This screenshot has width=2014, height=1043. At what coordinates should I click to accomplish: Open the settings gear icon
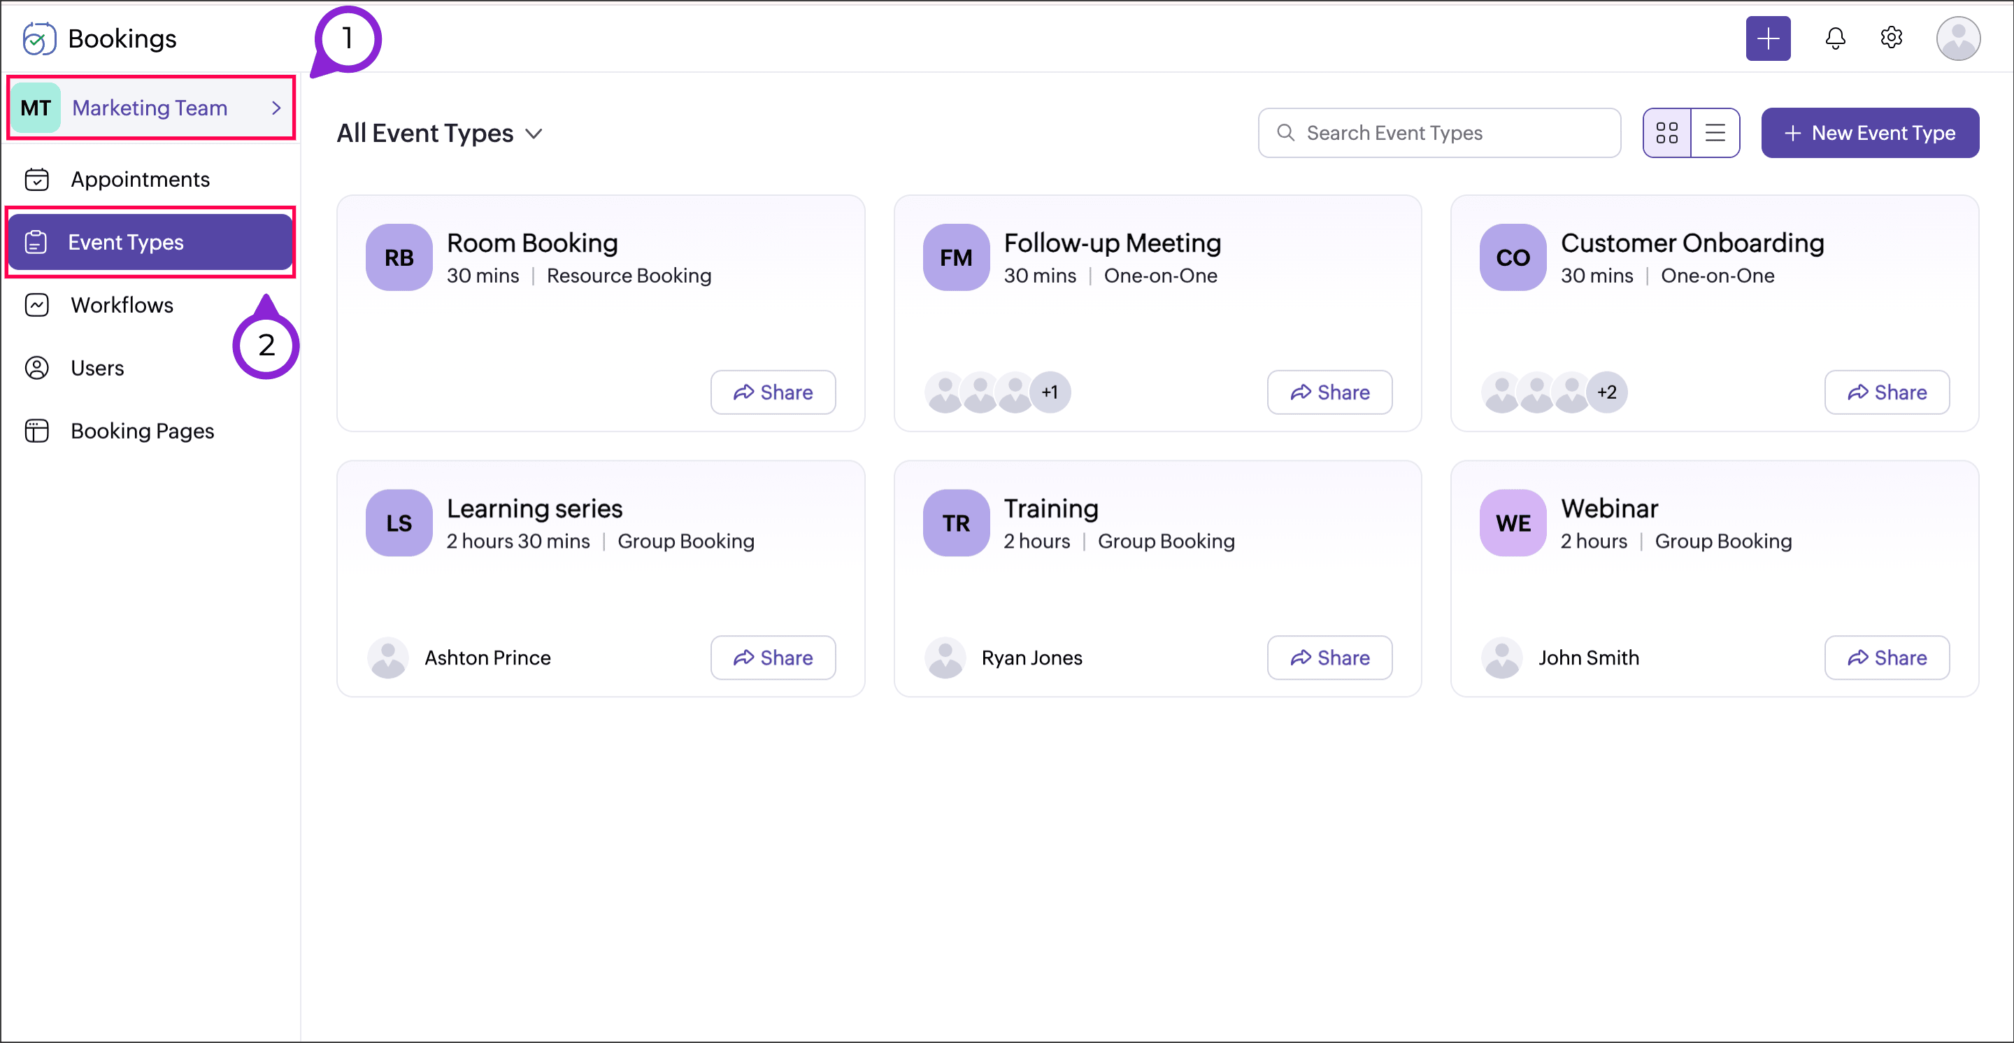pyautogui.click(x=1890, y=38)
